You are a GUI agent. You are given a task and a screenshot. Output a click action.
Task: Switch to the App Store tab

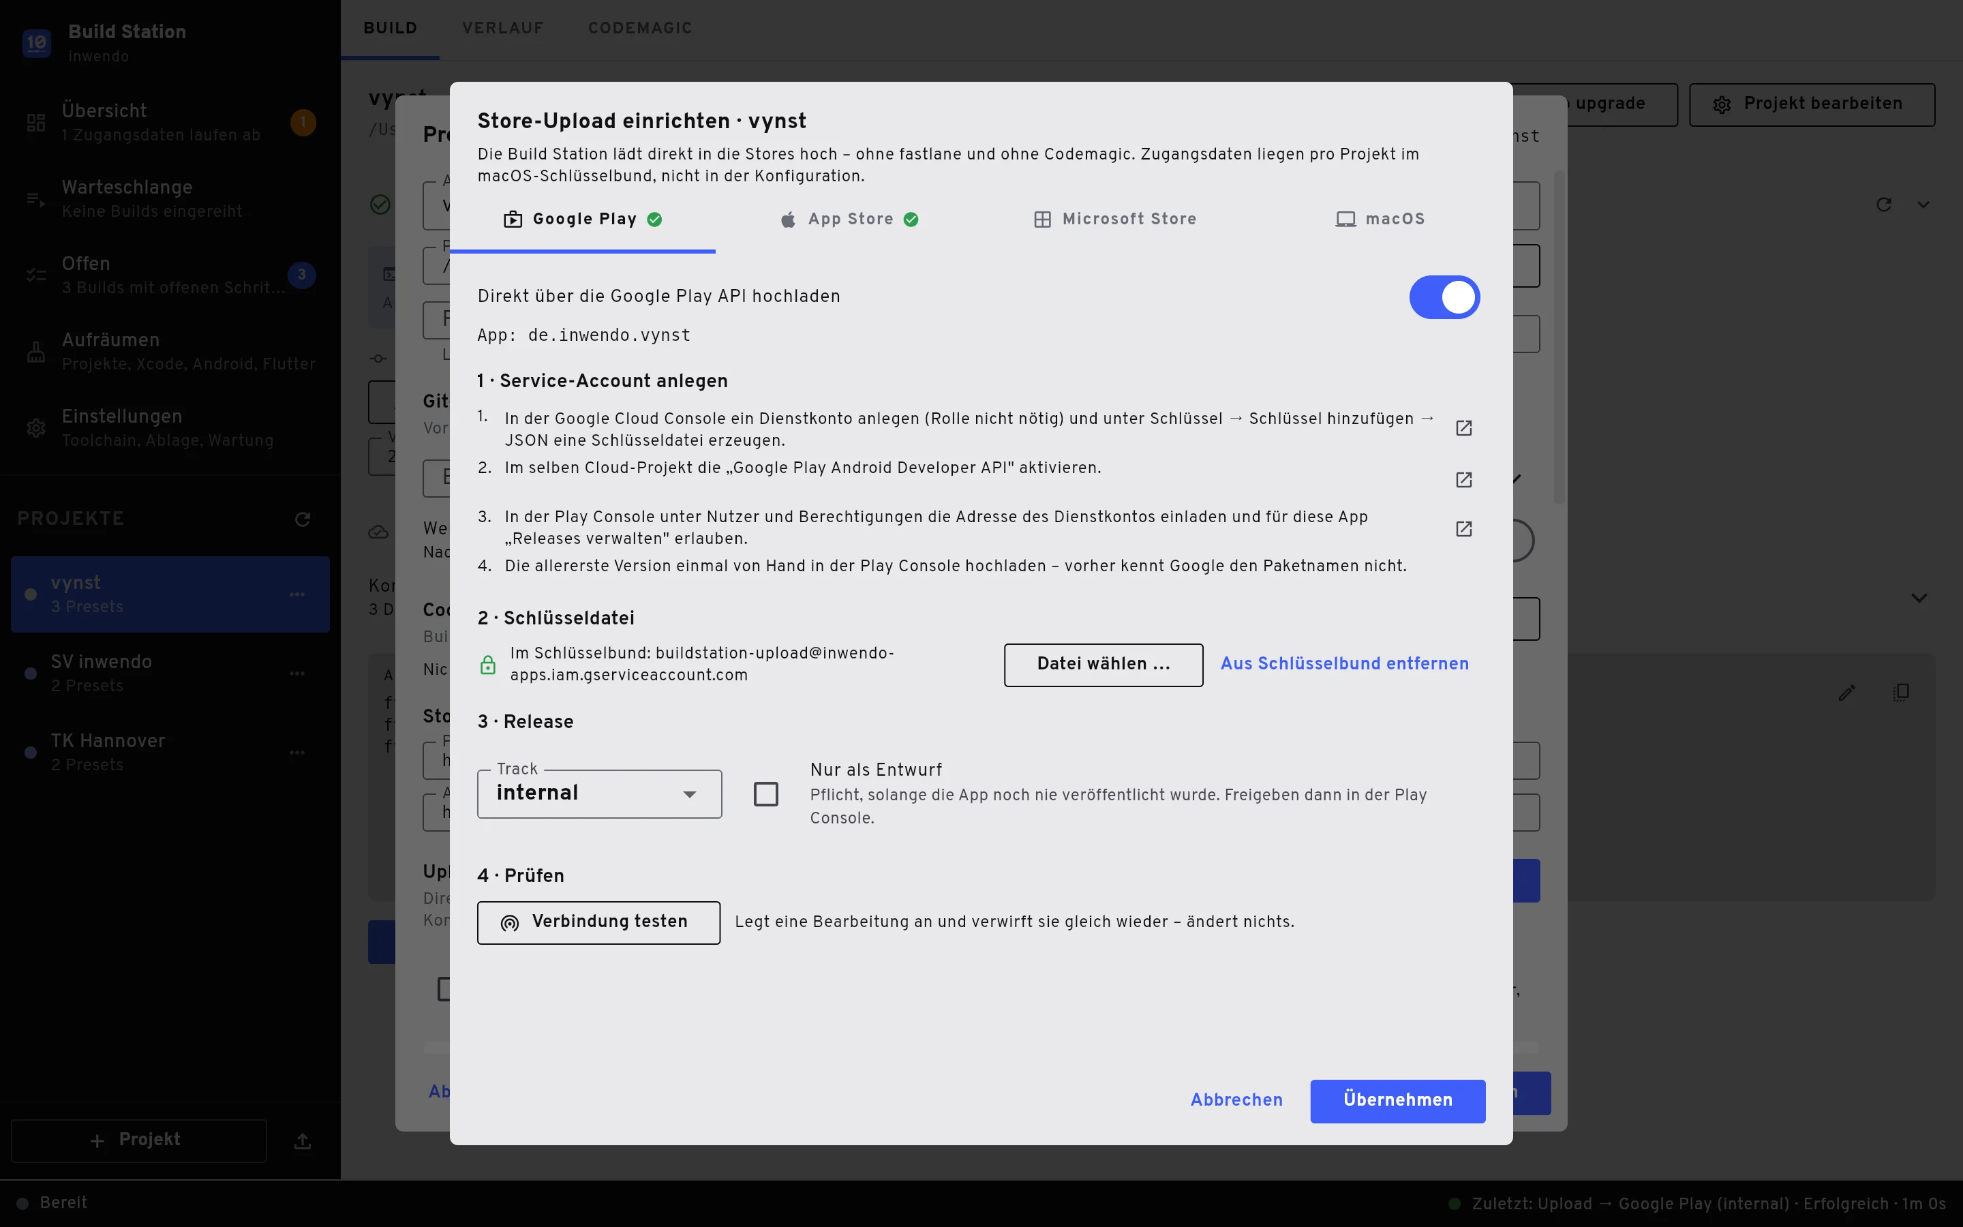tap(849, 219)
